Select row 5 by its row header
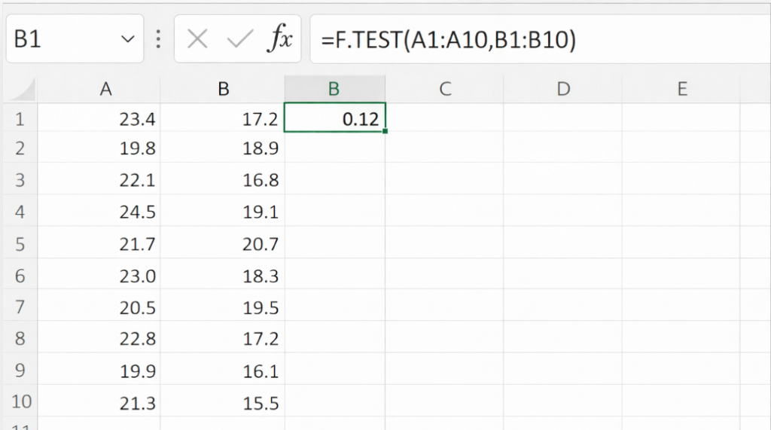 click(20, 244)
